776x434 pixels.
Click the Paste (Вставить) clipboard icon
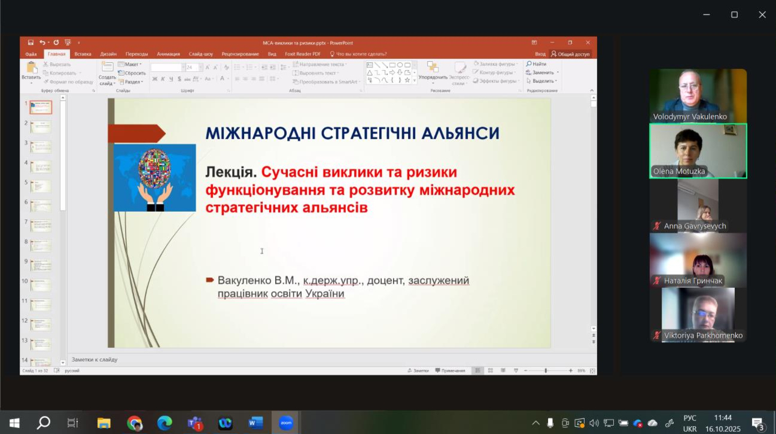[31, 68]
